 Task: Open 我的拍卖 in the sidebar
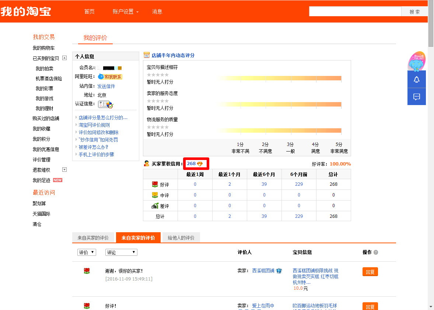44,69
